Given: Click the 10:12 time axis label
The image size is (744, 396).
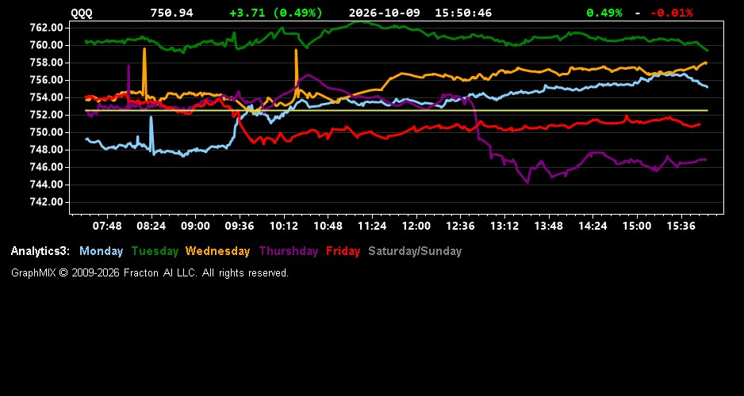Looking at the screenshot, I should pos(284,226).
